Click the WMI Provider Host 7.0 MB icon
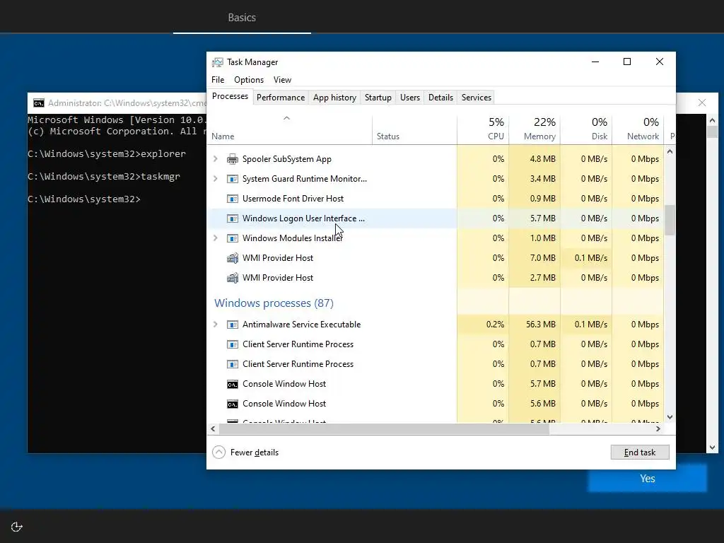Screen dimensions: 724x543 [232, 258]
